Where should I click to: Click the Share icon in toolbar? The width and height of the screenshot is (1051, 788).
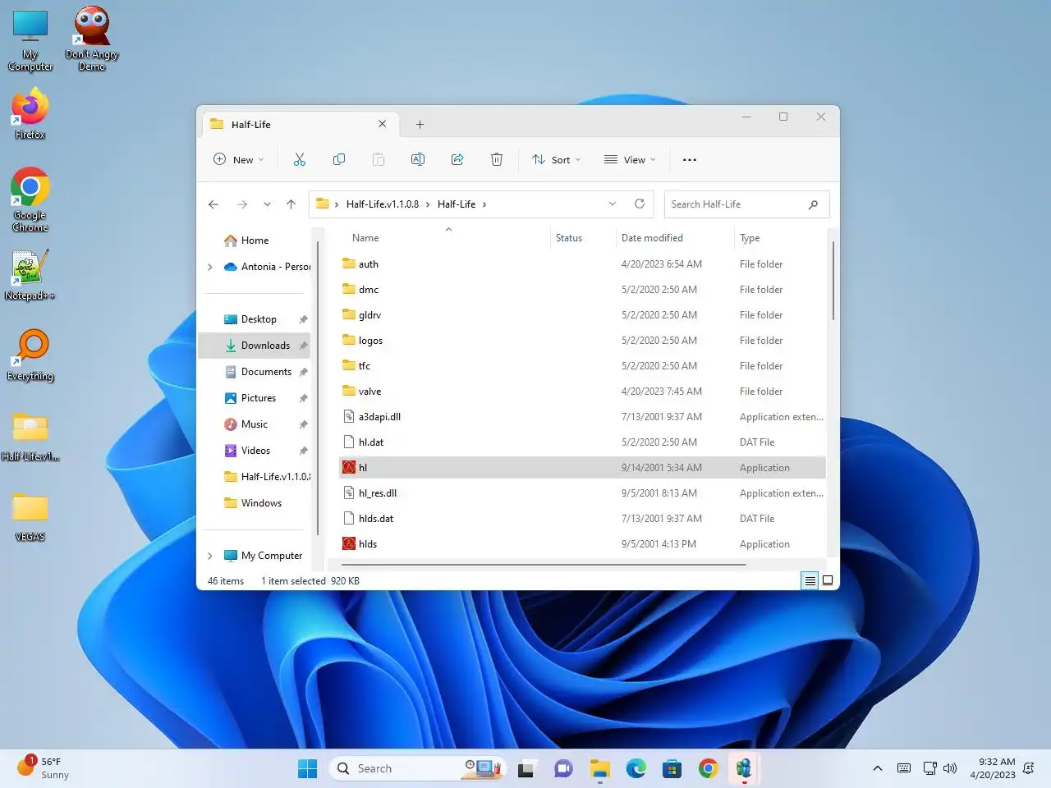point(457,159)
